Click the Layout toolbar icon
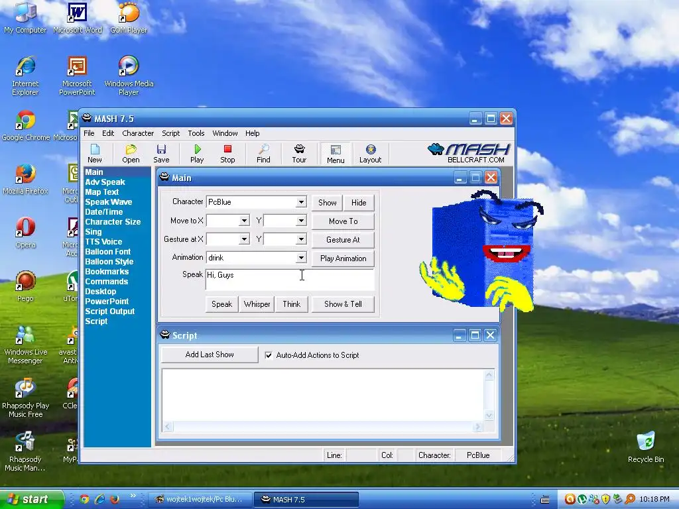Viewport: 679px width, 509px height. pos(370,154)
